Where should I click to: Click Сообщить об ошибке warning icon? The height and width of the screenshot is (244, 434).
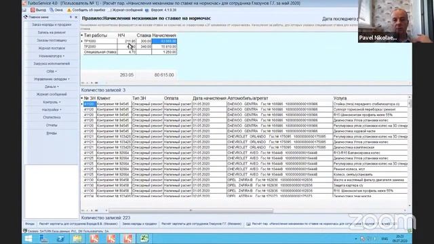click(x=69, y=10)
